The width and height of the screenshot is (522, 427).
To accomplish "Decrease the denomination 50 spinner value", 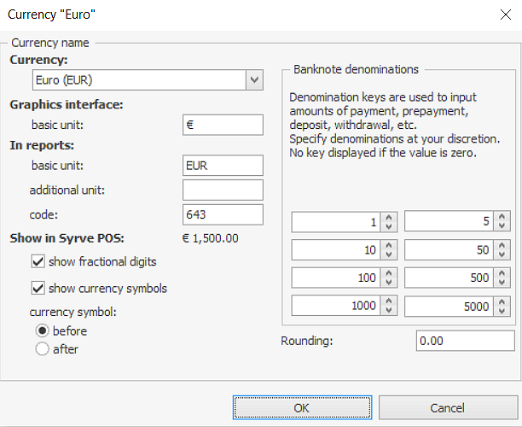I will pos(502,255).
